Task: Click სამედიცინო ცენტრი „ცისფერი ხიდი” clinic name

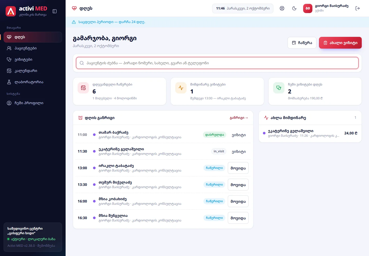Action: pyautogui.click(x=25, y=231)
